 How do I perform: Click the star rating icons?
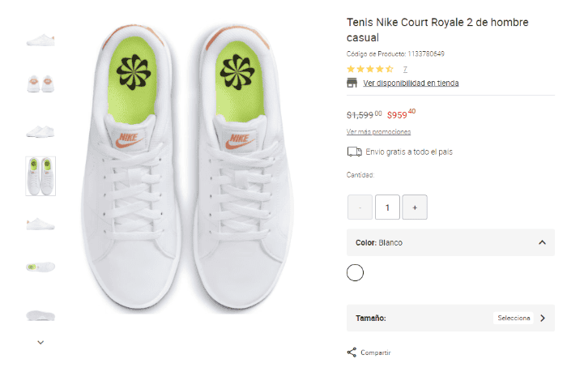(x=370, y=69)
